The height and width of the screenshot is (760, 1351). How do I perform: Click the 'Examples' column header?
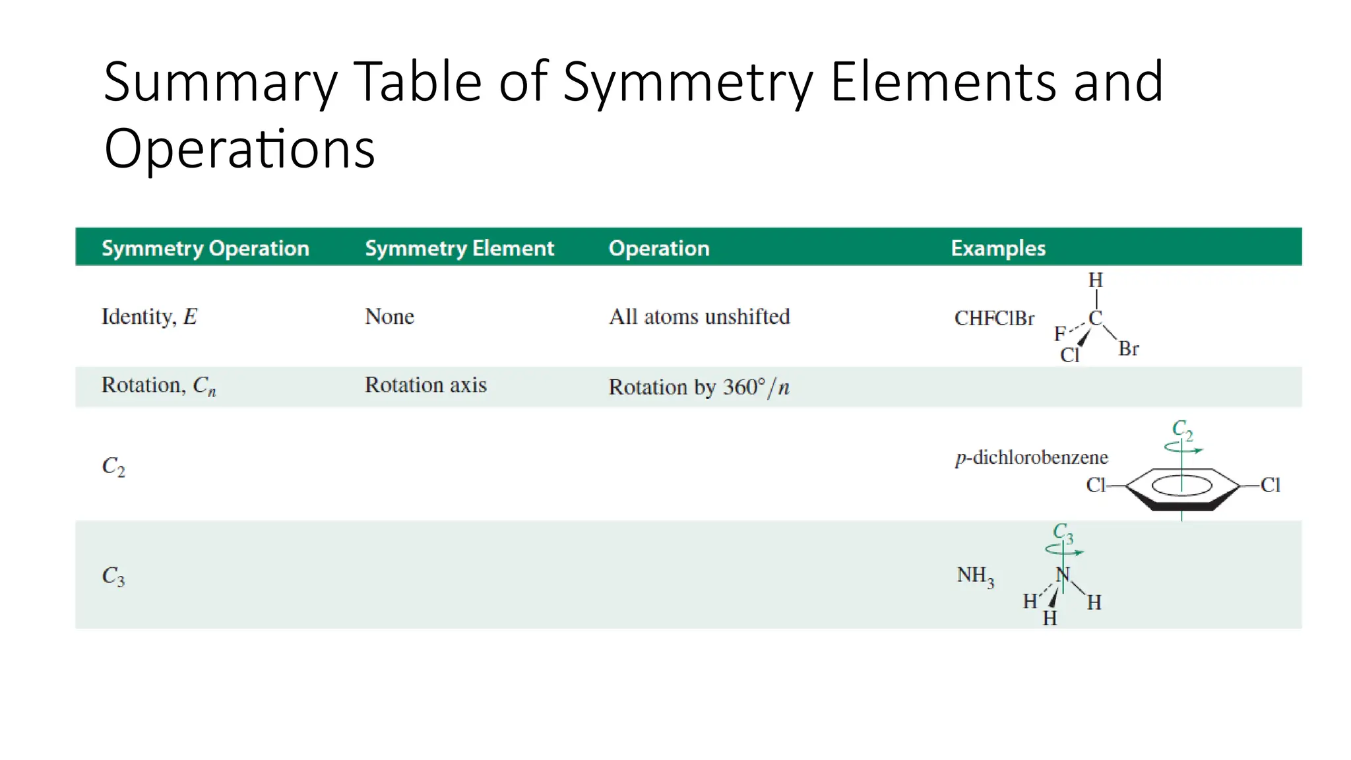998,248
